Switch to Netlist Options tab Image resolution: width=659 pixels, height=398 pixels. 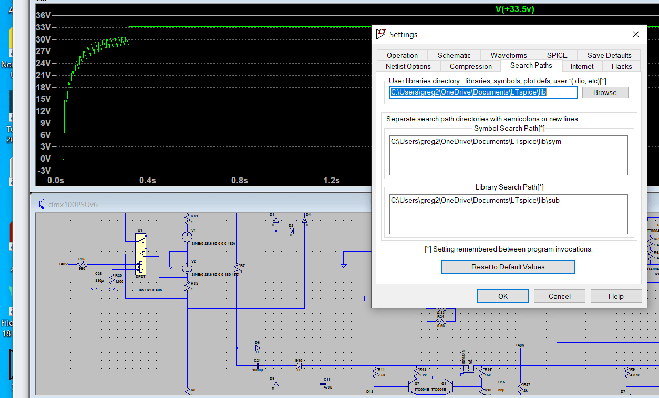pyautogui.click(x=408, y=66)
